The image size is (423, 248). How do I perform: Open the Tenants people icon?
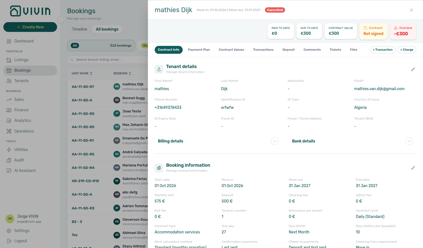click(x=9, y=81)
